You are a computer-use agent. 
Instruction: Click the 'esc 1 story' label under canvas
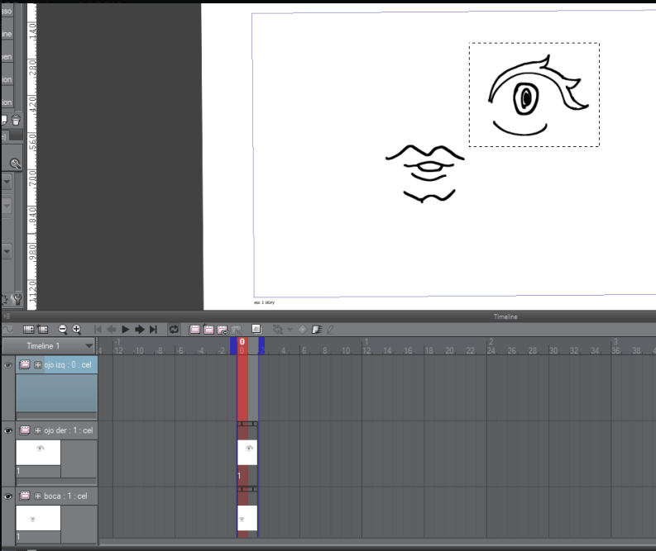click(x=265, y=302)
